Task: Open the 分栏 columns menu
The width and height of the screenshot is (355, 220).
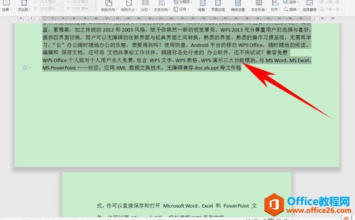Action: (145, 6)
